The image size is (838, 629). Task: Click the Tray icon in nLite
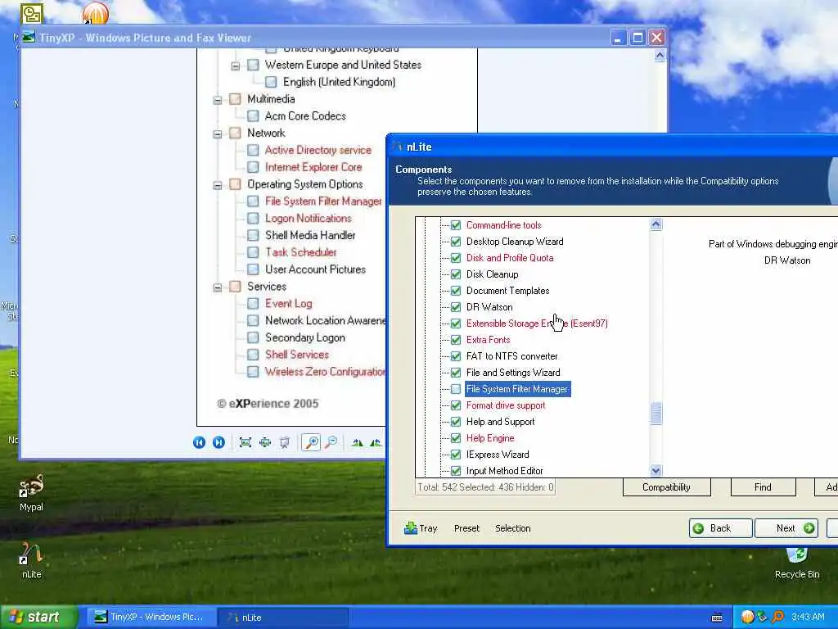coord(411,528)
